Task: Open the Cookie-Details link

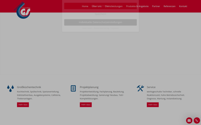Action: tap(87, 28)
